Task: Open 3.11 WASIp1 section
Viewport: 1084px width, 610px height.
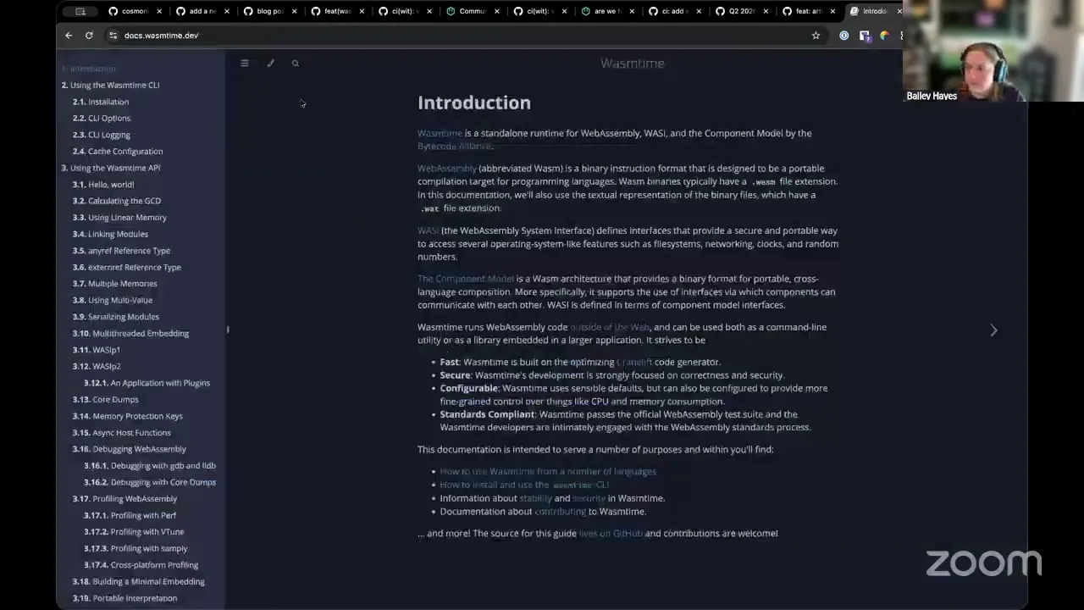Action: (97, 350)
